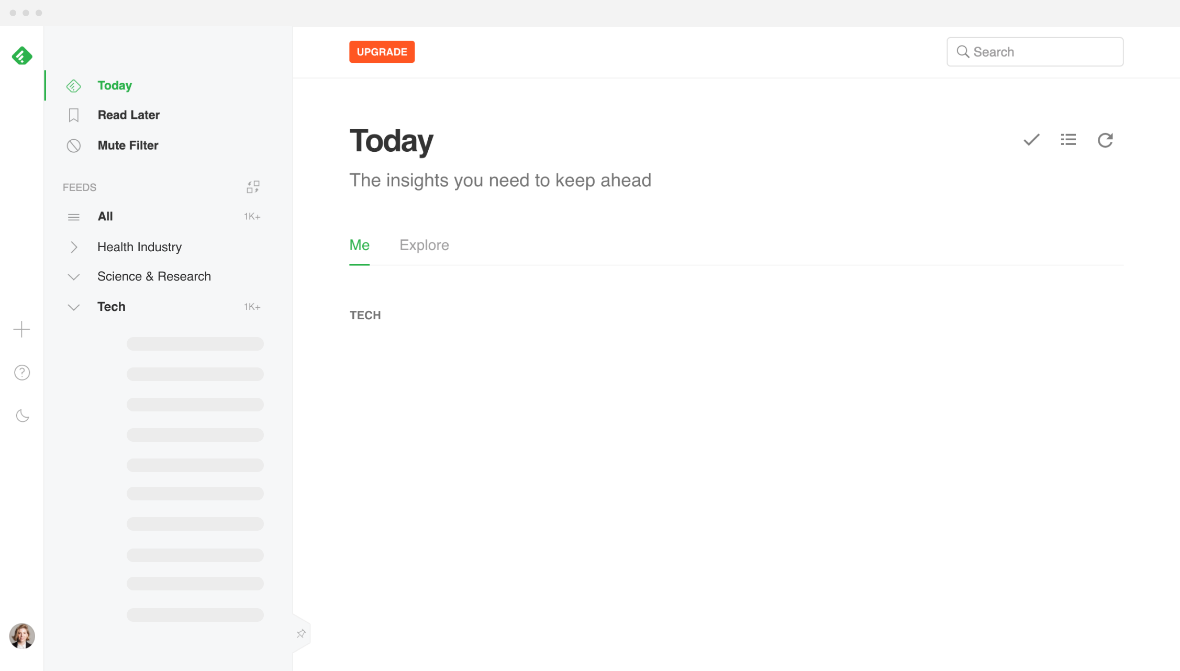This screenshot has width=1180, height=671.
Task: Open the list view options icon
Action: [x=1068, y=140]
